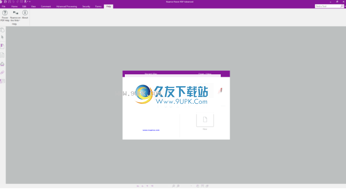Click the window cascade view icon in status bar
Viewport: 346px width, 189px height.
[207, 186]
